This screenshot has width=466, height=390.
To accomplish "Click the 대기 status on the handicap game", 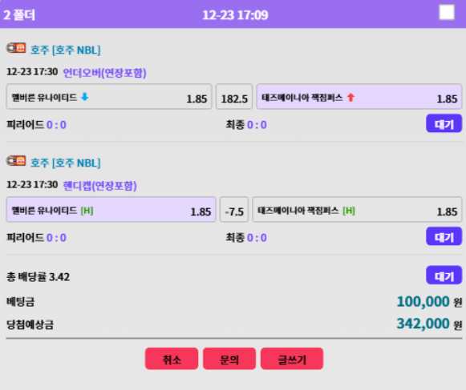I will 444,236.
